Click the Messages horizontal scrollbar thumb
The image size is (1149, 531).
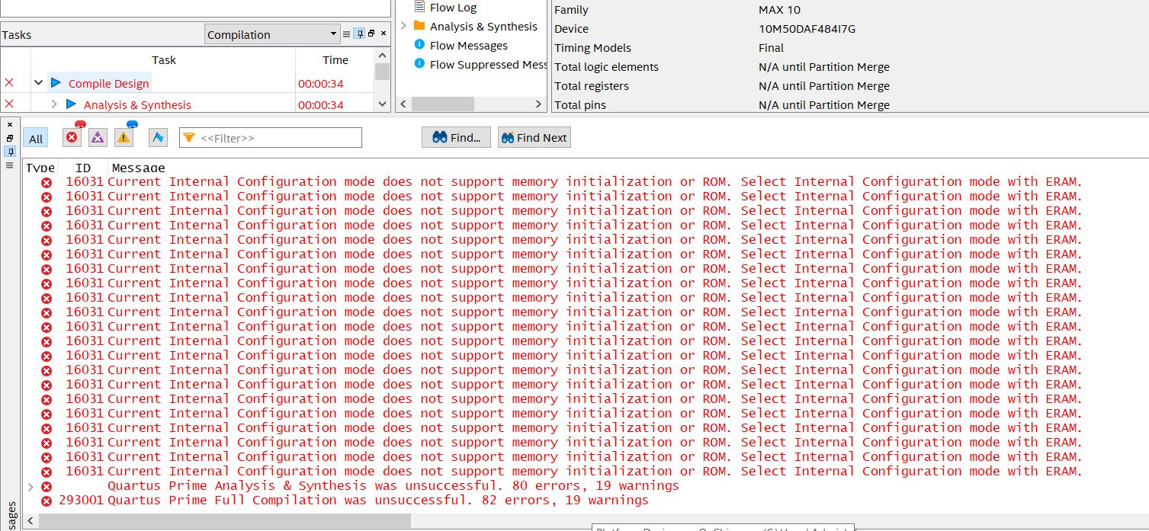tap(225, 521)
